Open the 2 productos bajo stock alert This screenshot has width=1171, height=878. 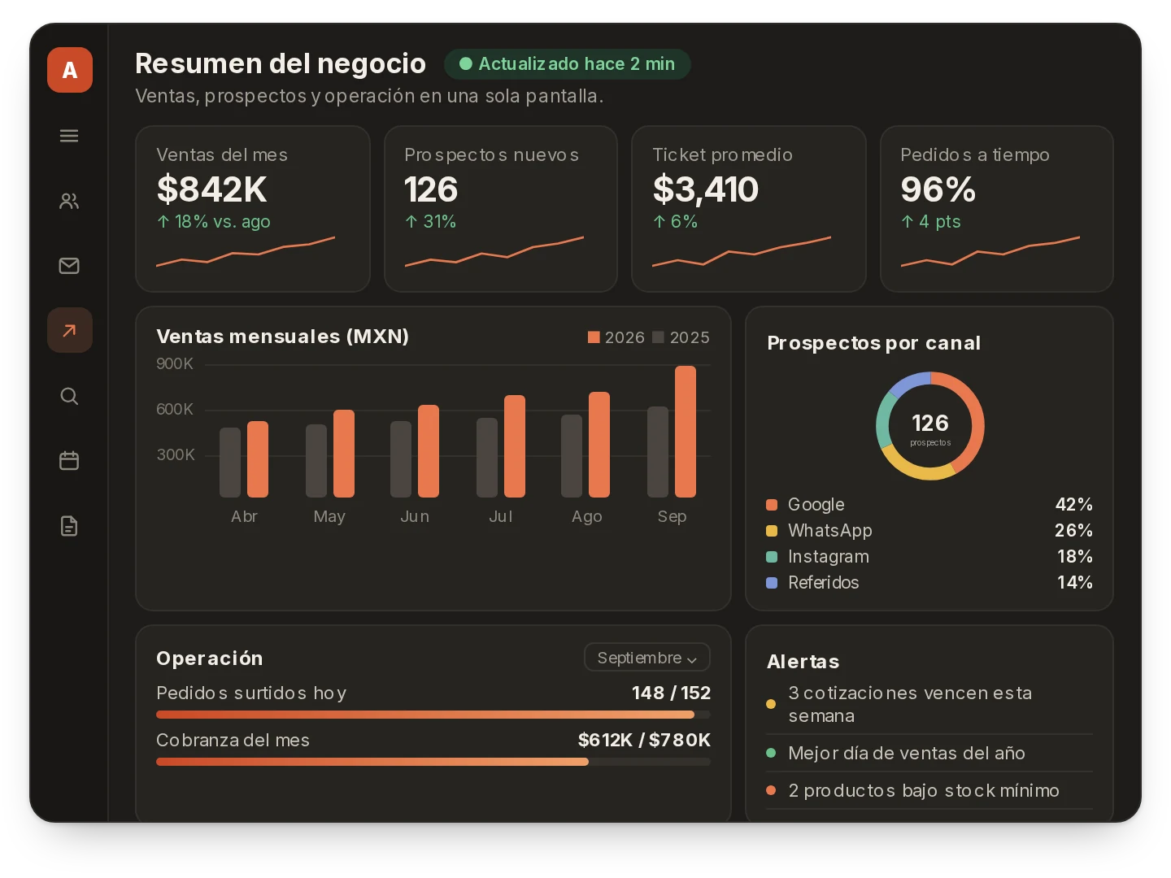tap(929, 791)
